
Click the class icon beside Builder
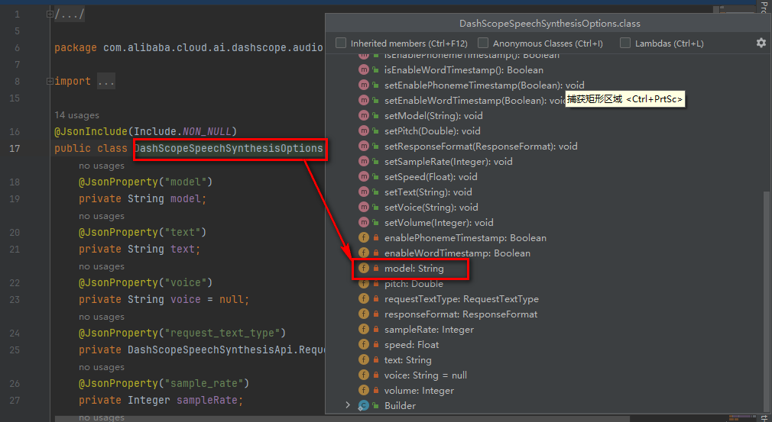pyautogui.click(x=364, y=405)
